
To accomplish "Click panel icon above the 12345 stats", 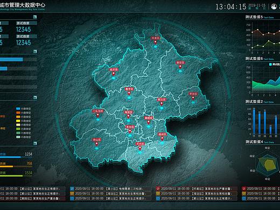I will 35,17.
